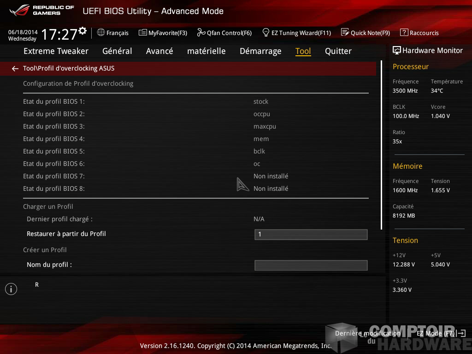Click the 'mem' profile value

[261, 139]
